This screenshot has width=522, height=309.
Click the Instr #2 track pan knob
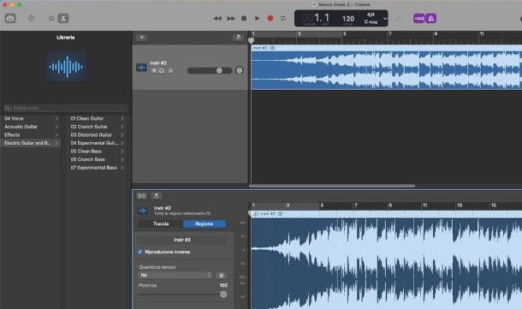pos(239,70)
